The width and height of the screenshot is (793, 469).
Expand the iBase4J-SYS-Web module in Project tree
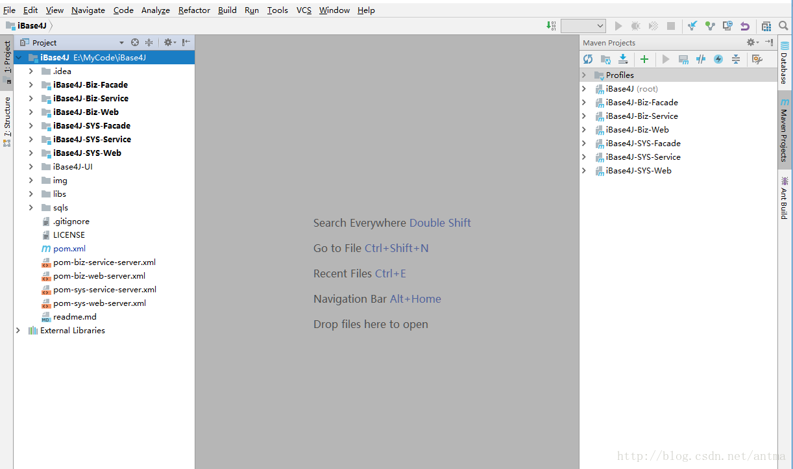click(x=30, y=153)
